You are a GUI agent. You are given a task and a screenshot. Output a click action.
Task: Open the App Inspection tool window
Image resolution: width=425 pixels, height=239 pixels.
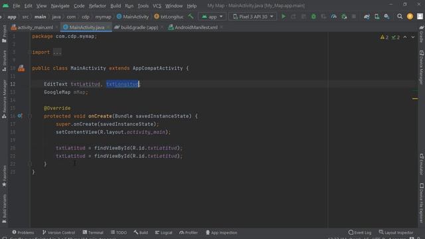221,232
